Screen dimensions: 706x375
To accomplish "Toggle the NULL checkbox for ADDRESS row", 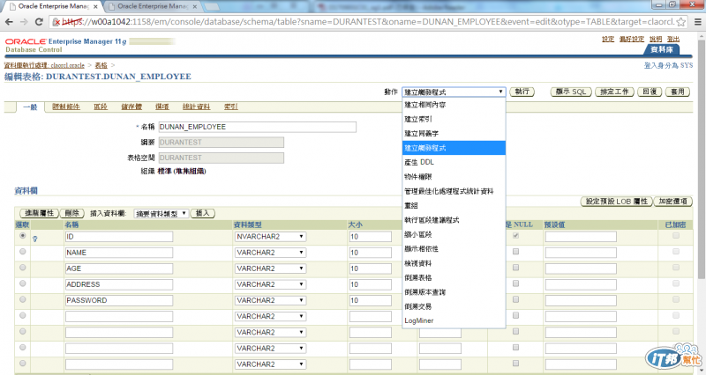I will 516,283.
